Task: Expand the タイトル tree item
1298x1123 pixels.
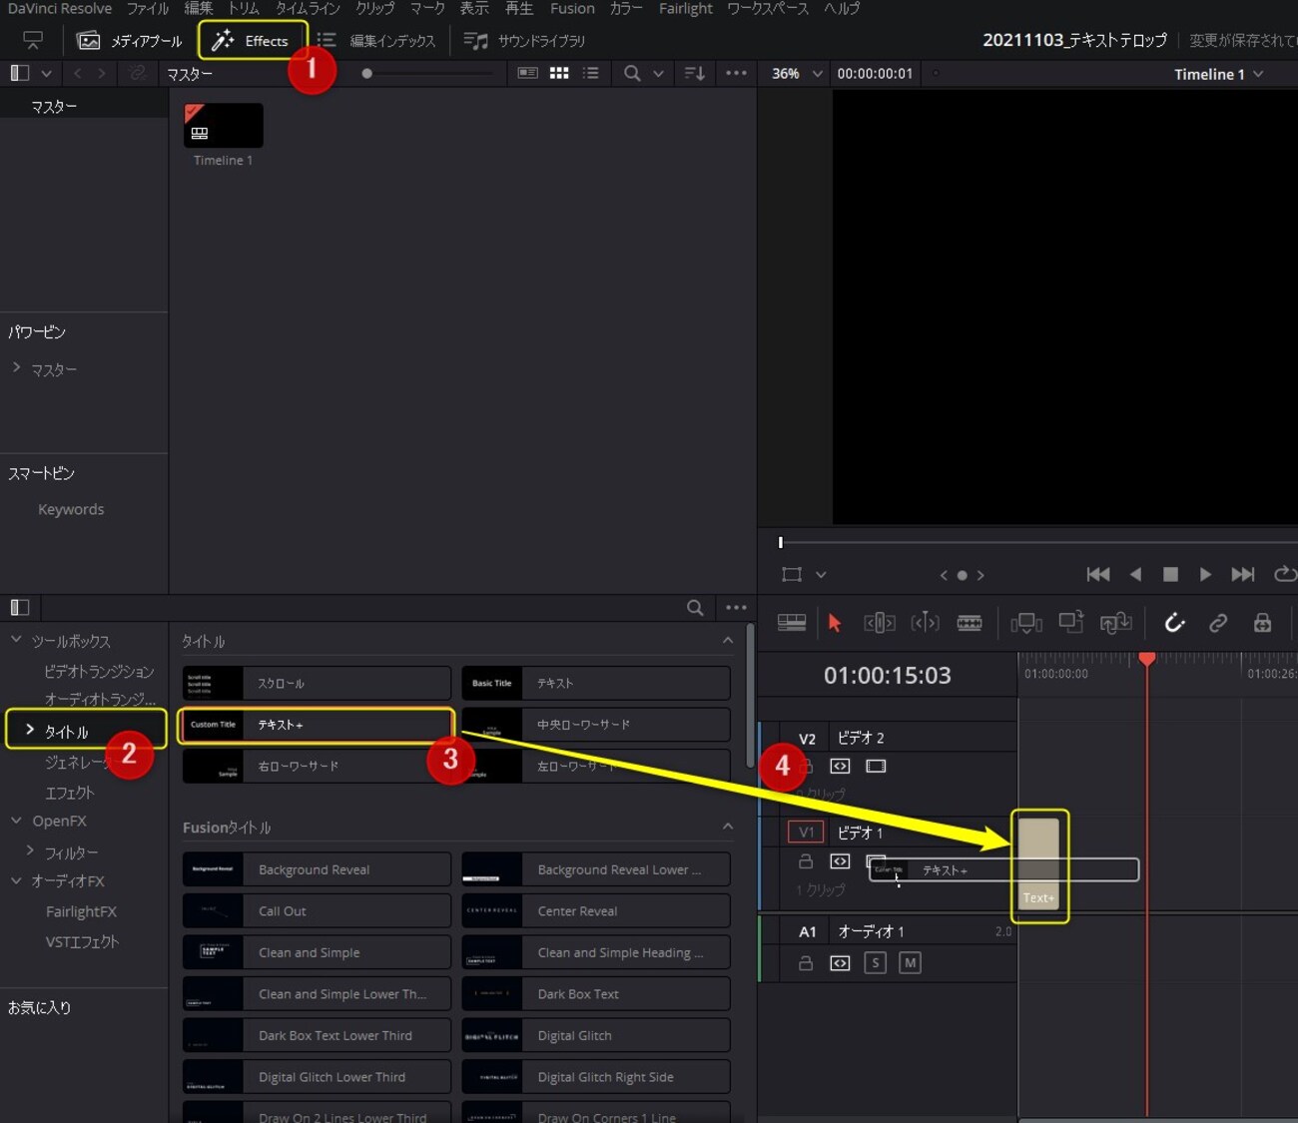Action: click(30, 731)
